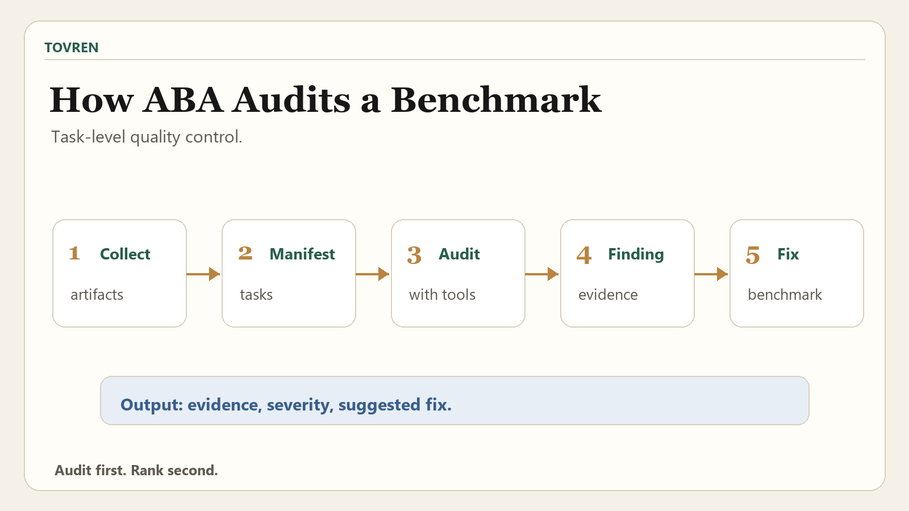Click the 'artifacts' text in step one
This screenshot has width=909, height=511.
point(97,295)
